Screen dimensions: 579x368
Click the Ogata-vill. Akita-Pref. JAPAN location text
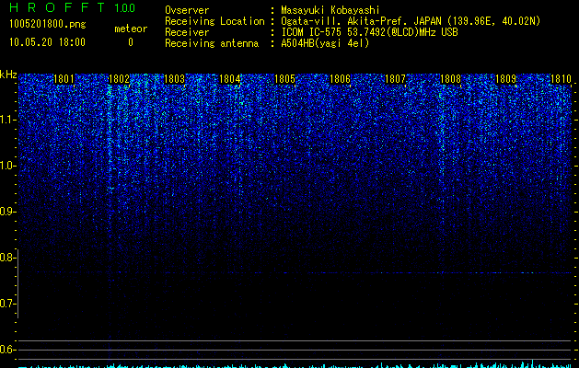click(x=411, y=21)
